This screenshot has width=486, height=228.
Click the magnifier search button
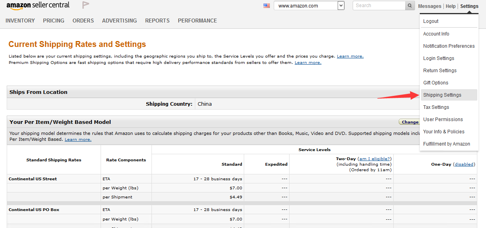410,6
